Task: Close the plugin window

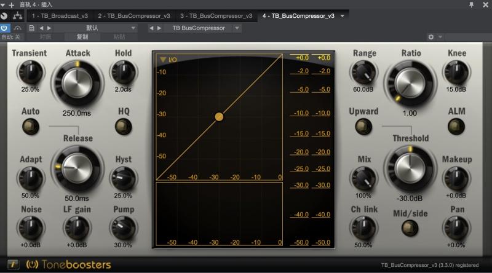Action: (x=485, y=4)
